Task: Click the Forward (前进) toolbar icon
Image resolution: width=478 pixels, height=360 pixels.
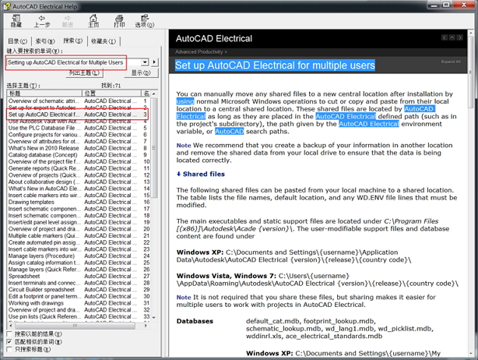Action: [x=68, y=21]
